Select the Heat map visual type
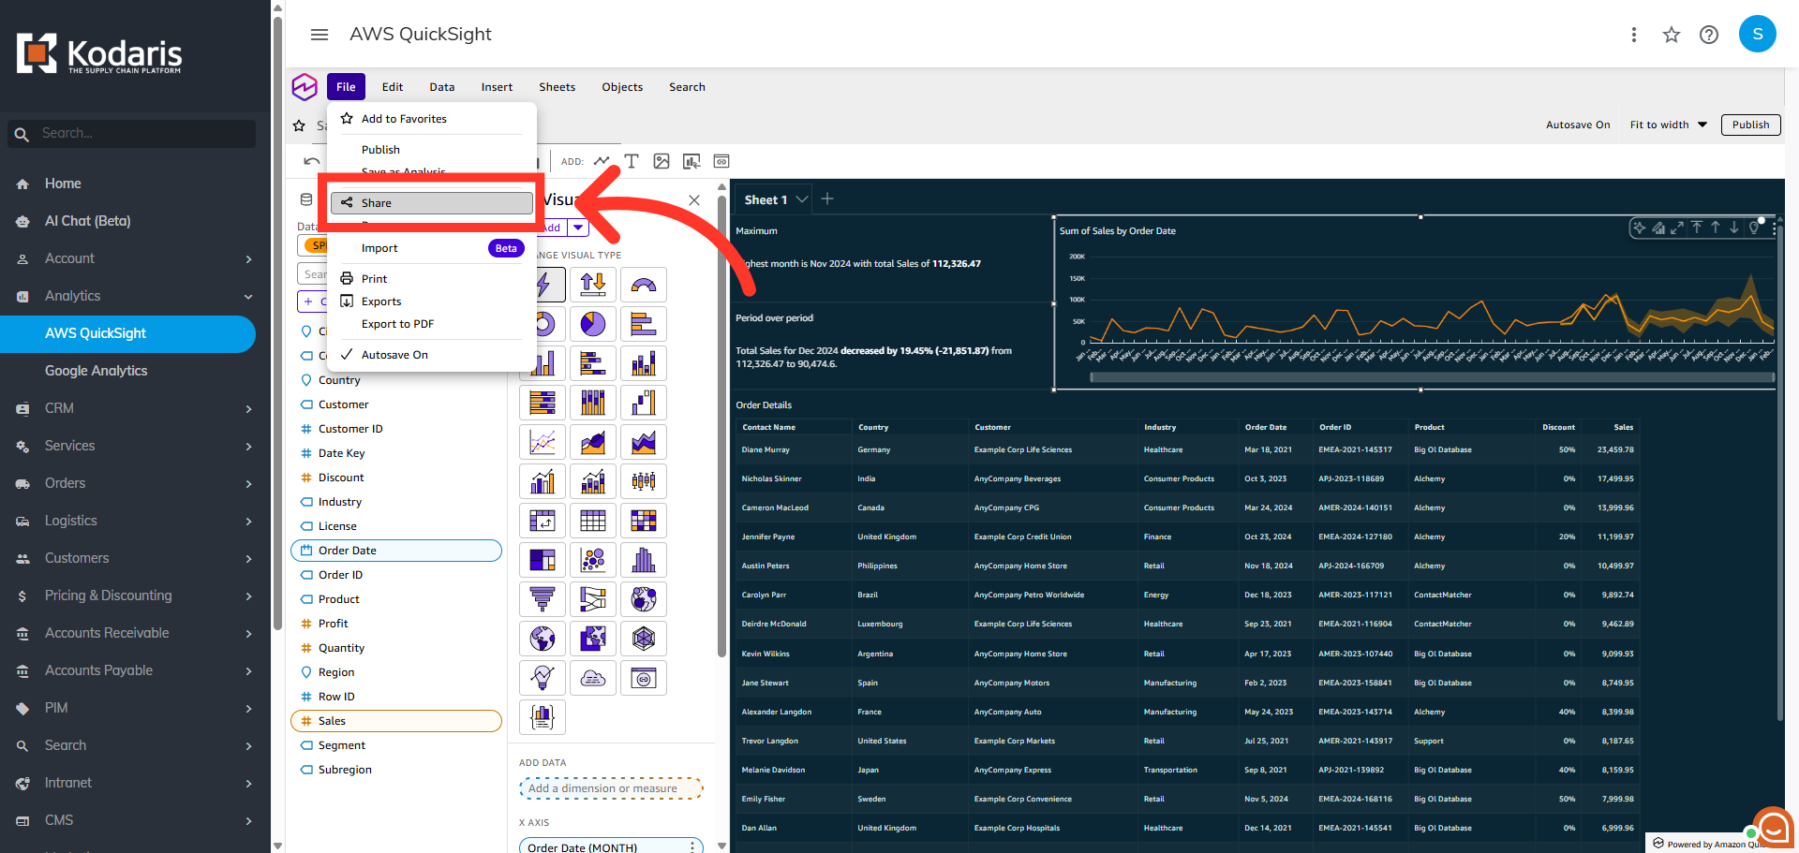The height and width of the screenshot is (853, 1799). (x=644, y=521)
